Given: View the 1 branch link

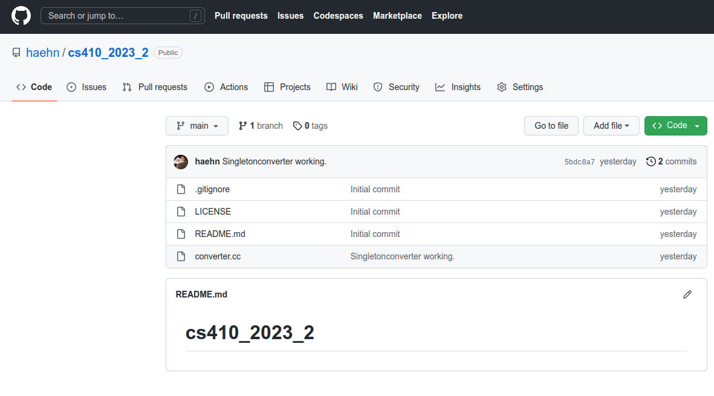Looking at the screenshot, I should pyautogui.click(x=261, y=126).
